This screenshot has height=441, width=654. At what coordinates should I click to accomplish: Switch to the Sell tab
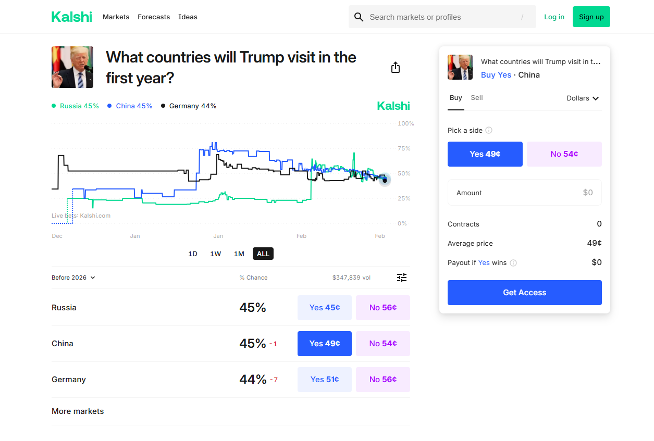pyautogui.click(x=477, y=97)
